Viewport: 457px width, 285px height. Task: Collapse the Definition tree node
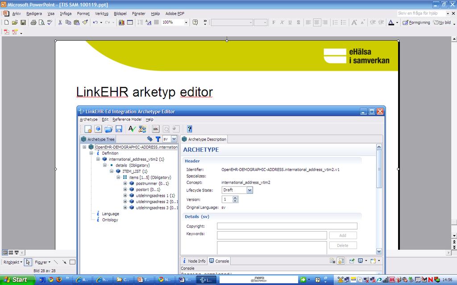(91, 153)
